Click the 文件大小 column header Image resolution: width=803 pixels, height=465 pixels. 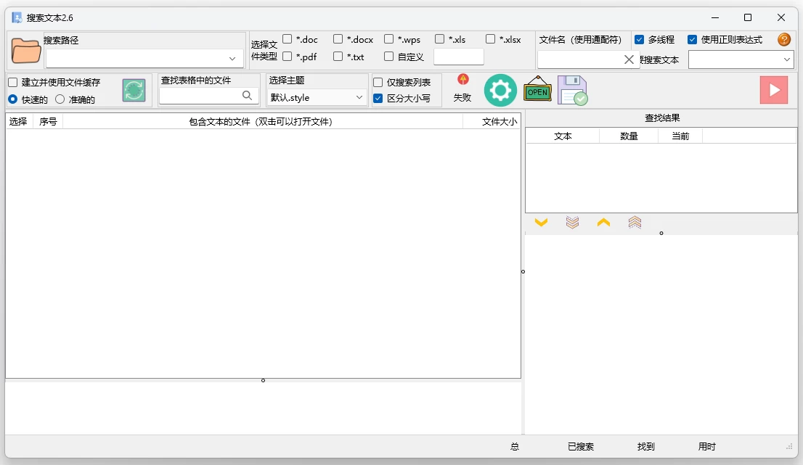pos(501,121)
